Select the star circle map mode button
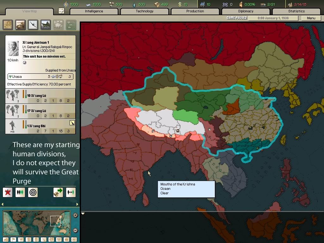Screen dimensions: 324x243 coord(74,240)
